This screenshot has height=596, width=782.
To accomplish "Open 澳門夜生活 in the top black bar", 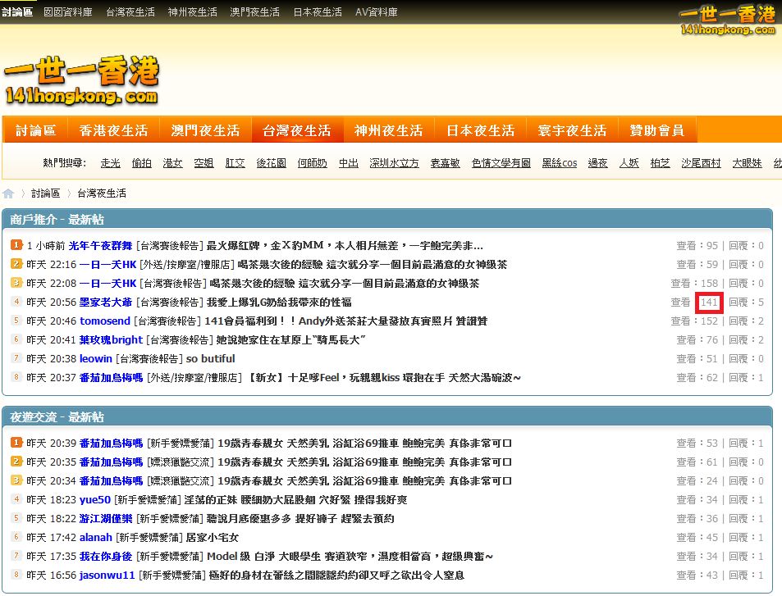I will (255, 12).
